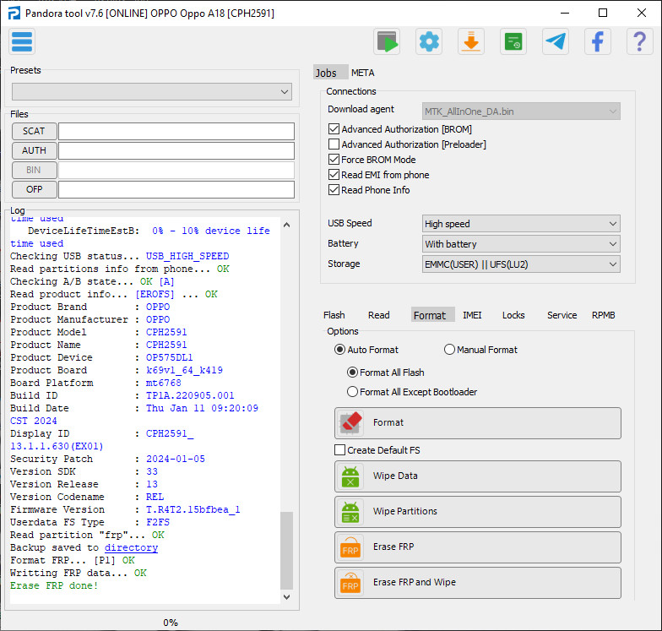Click the Android Wipe Partitions icon
Image resolution: width=662 pixels, height=631 pixels.
350,512
